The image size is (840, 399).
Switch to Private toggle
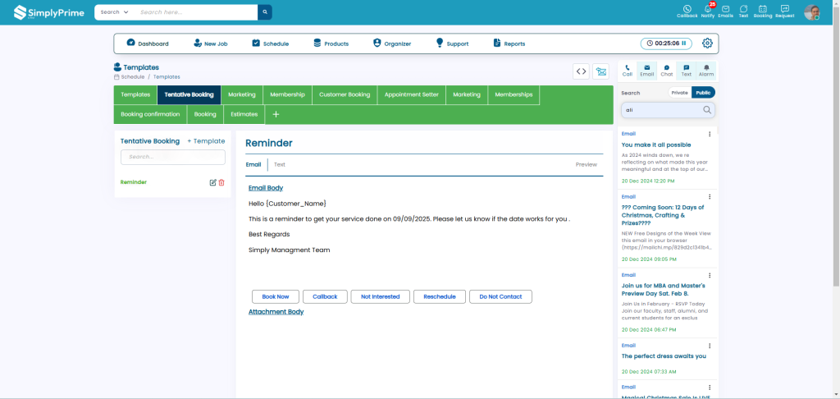coord(679,93)
